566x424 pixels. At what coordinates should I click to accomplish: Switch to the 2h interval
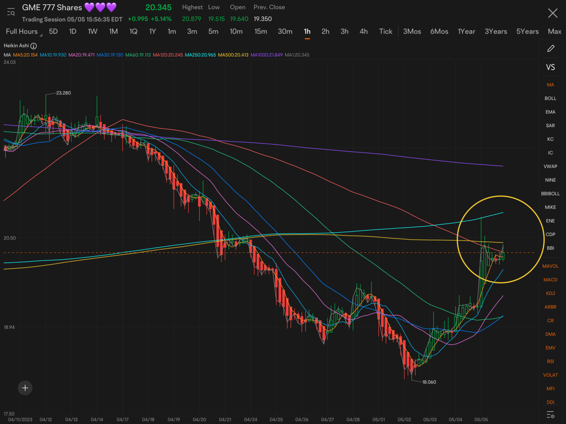click(325, 31)
